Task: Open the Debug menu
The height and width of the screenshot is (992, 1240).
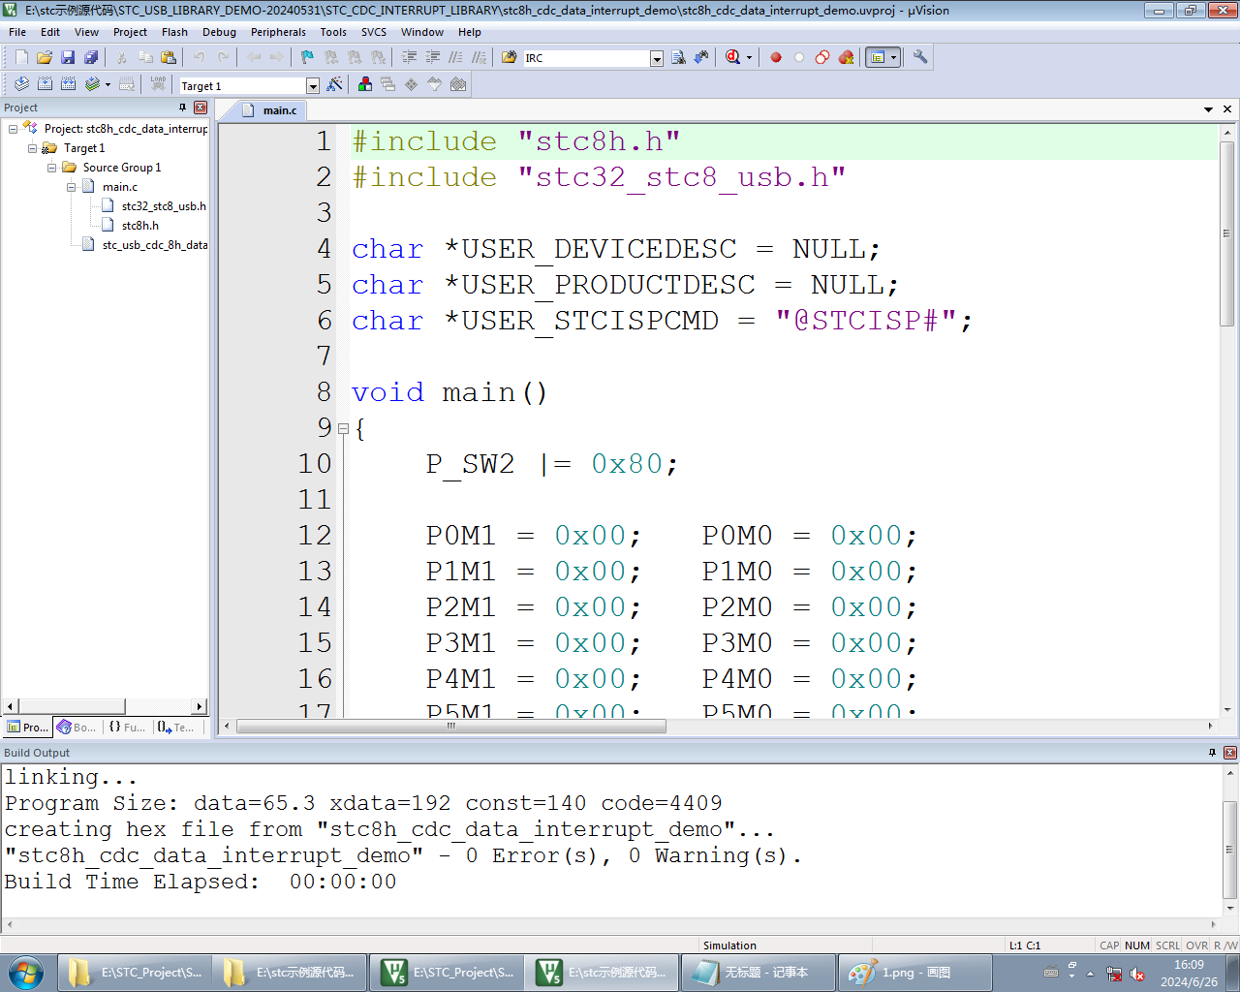Action: click(x=219, y=32)
